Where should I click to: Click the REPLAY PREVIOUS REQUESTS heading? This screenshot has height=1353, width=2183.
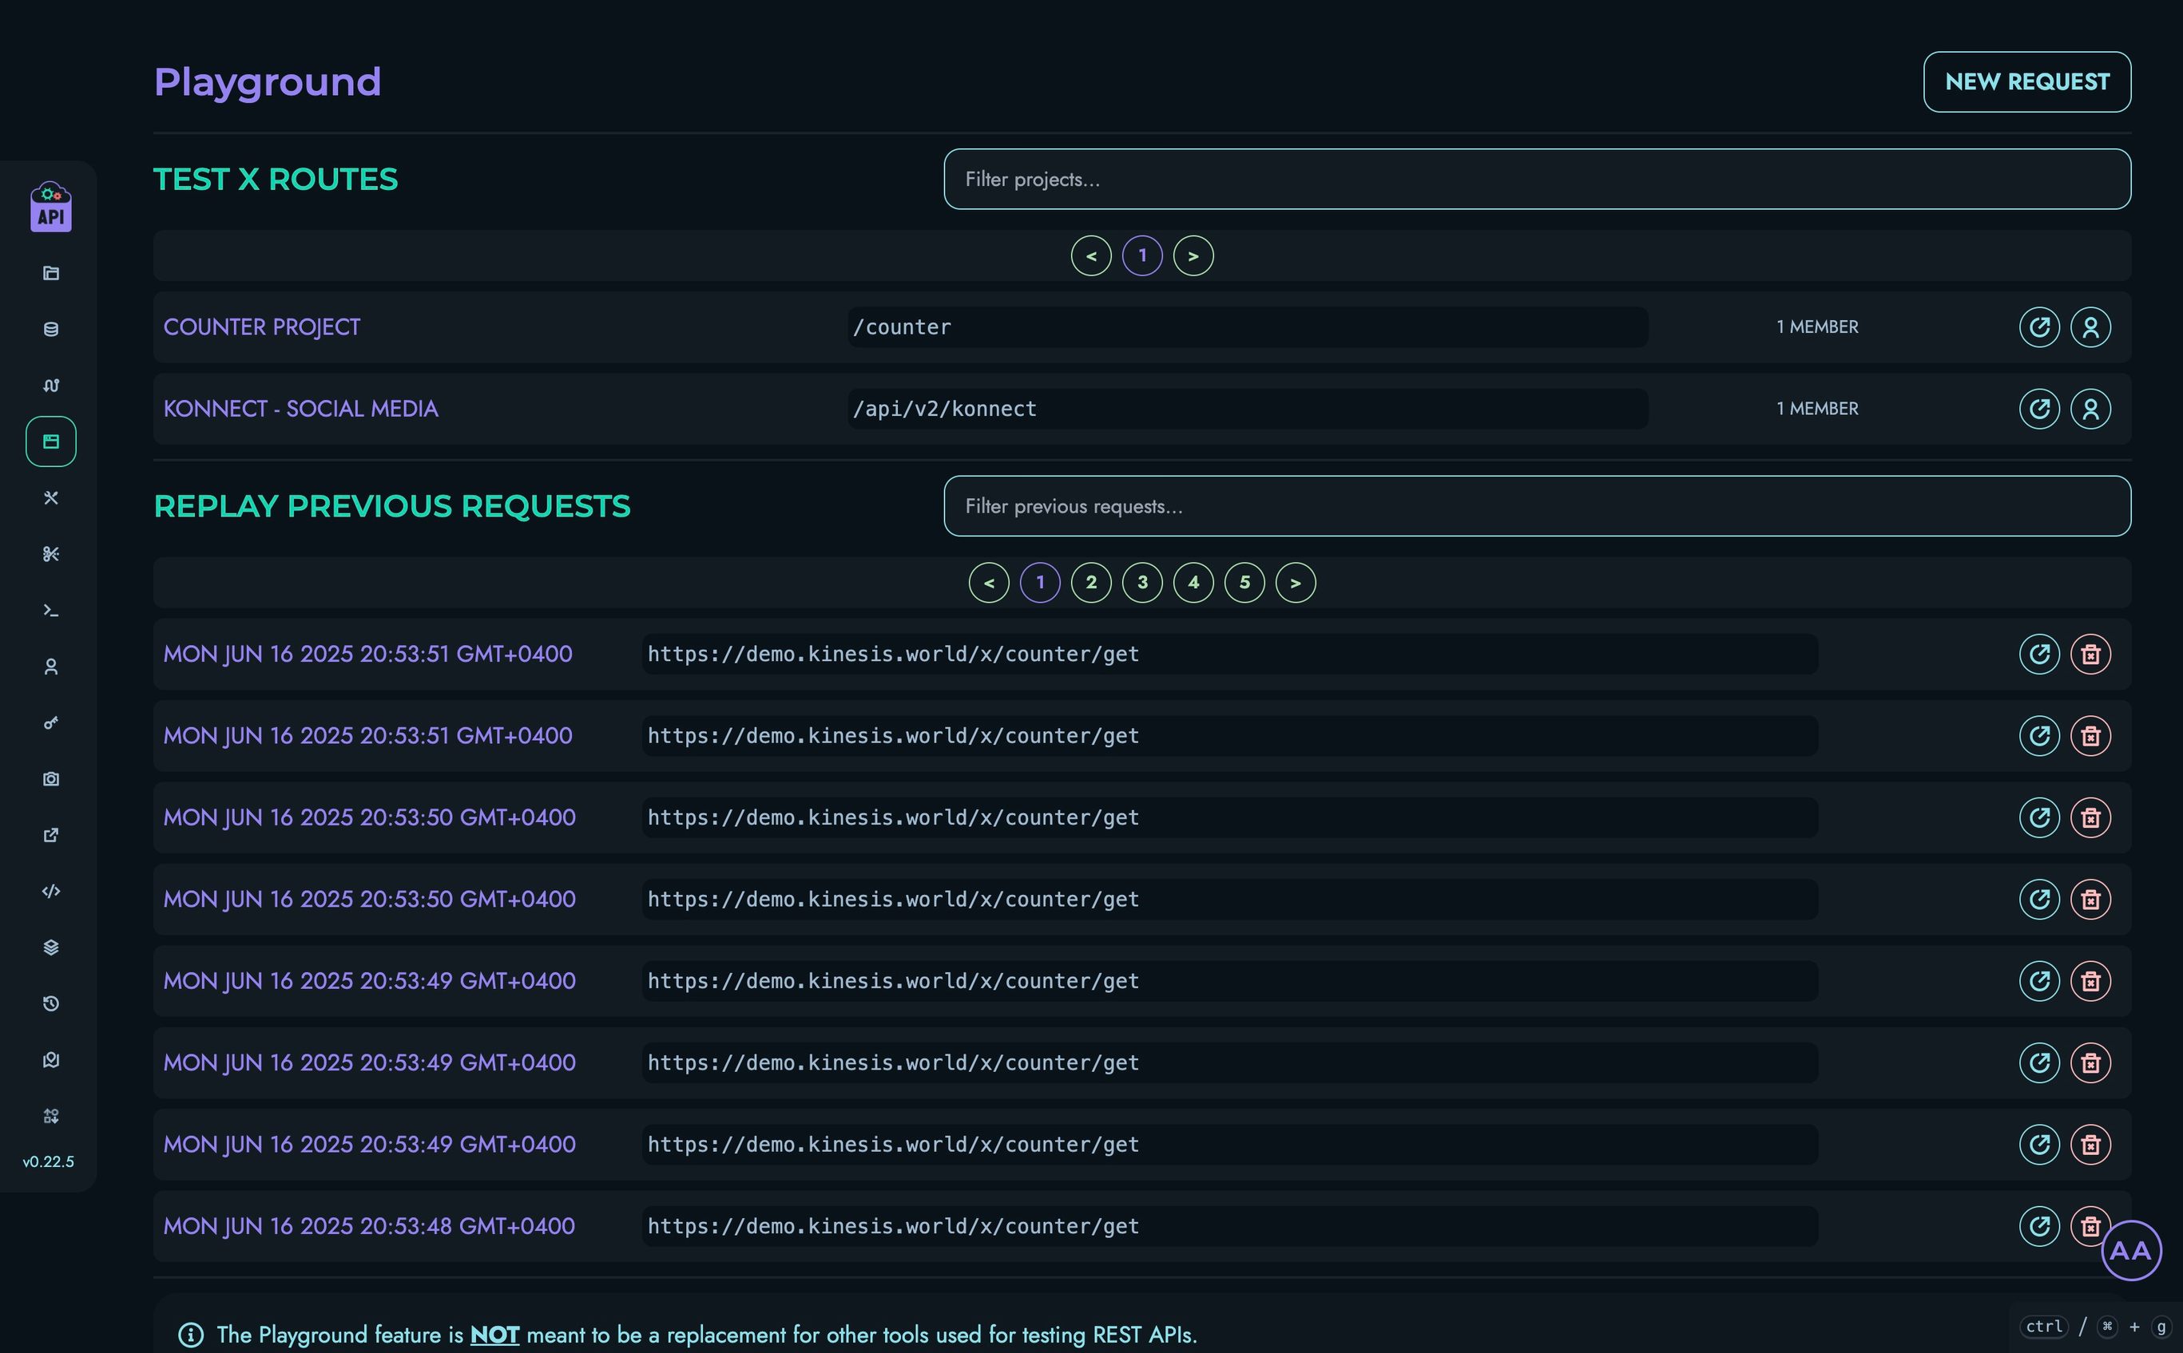392,507
